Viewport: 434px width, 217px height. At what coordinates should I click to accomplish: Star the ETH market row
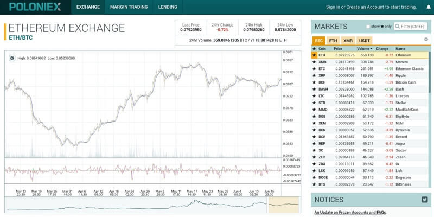click(314, 55)
